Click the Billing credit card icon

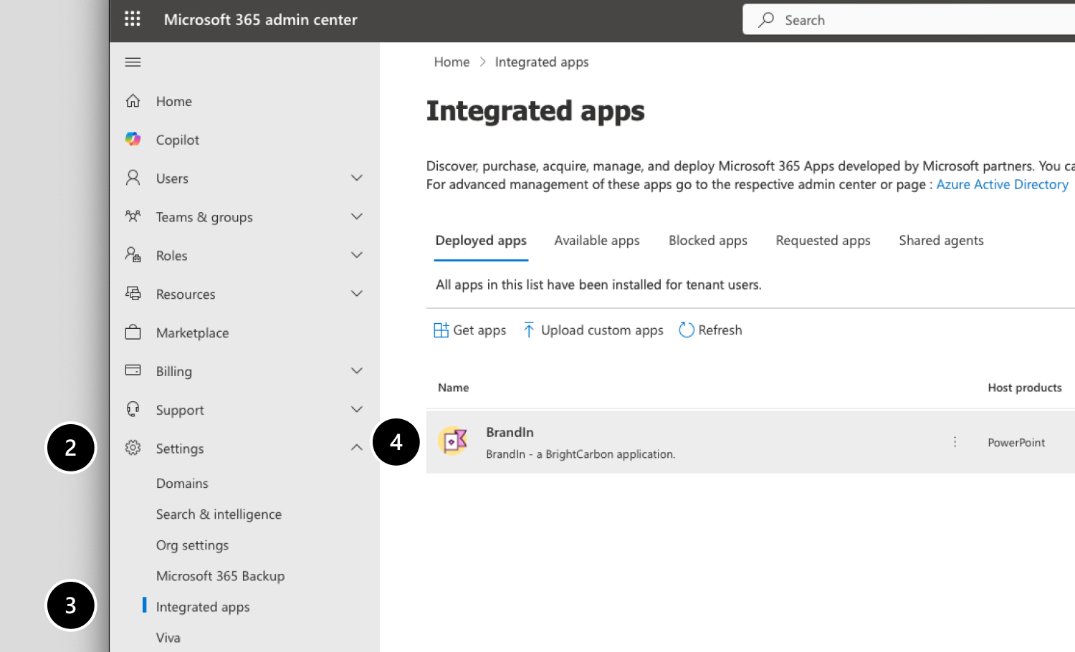pos(133,370)
